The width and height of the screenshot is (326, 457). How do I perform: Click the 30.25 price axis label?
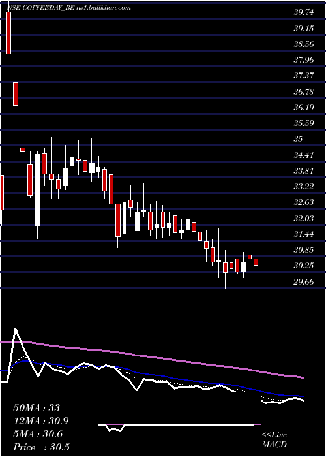click(304, 266)
